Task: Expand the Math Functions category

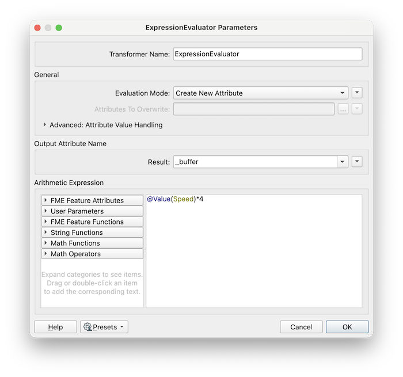Action: coord(92,243)
